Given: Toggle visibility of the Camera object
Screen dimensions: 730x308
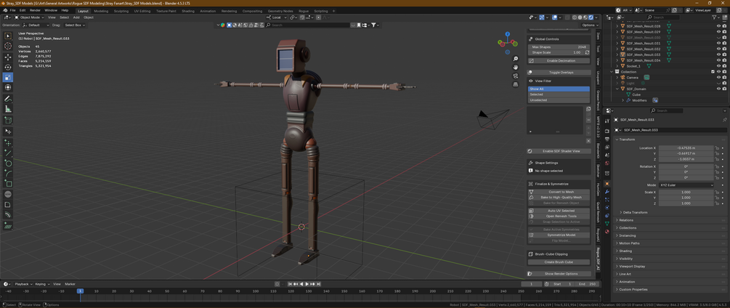Looking at the screenshot, I should click(718, 77).
